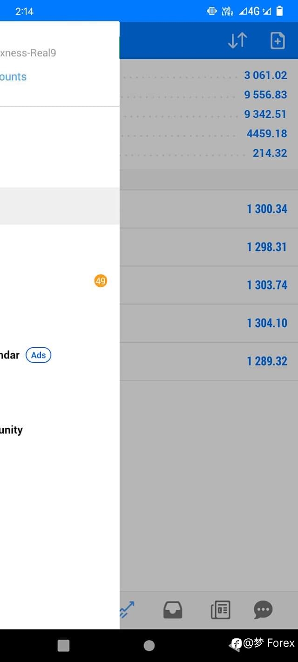The image size is (298, 662).
Task: Tap the blue Ads badge
Action: (x=38, y=355)
